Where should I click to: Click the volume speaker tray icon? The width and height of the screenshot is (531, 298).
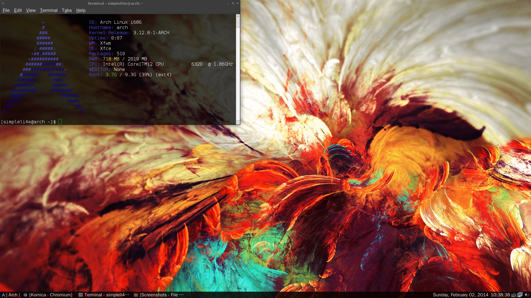pyautogui.click(x=527, y=295)
